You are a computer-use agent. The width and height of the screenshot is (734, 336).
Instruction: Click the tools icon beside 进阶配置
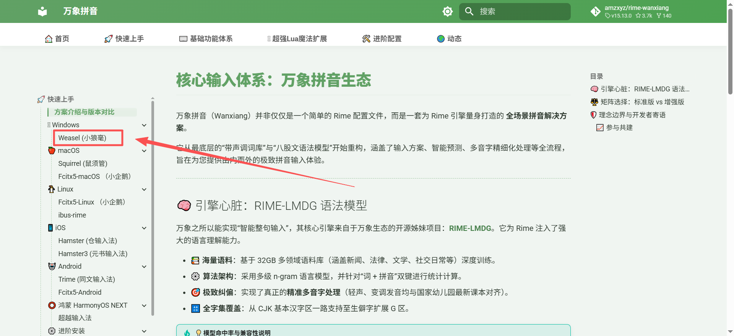[x=366, y=39]
